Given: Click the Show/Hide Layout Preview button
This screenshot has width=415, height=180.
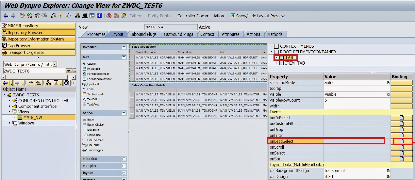Looking at the screenshot, I should tap(258, 16).
